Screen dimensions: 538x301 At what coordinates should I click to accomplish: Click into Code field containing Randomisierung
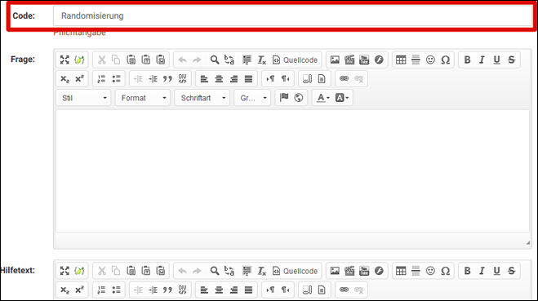[x=292, y=15]
